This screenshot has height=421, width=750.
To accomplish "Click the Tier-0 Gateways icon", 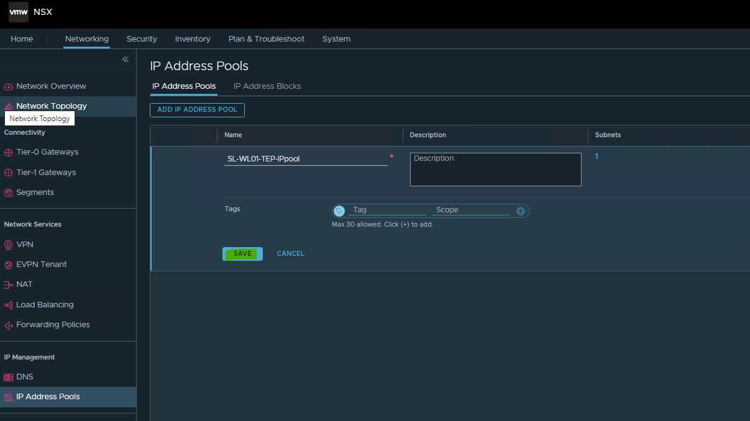I will point(8,152).
